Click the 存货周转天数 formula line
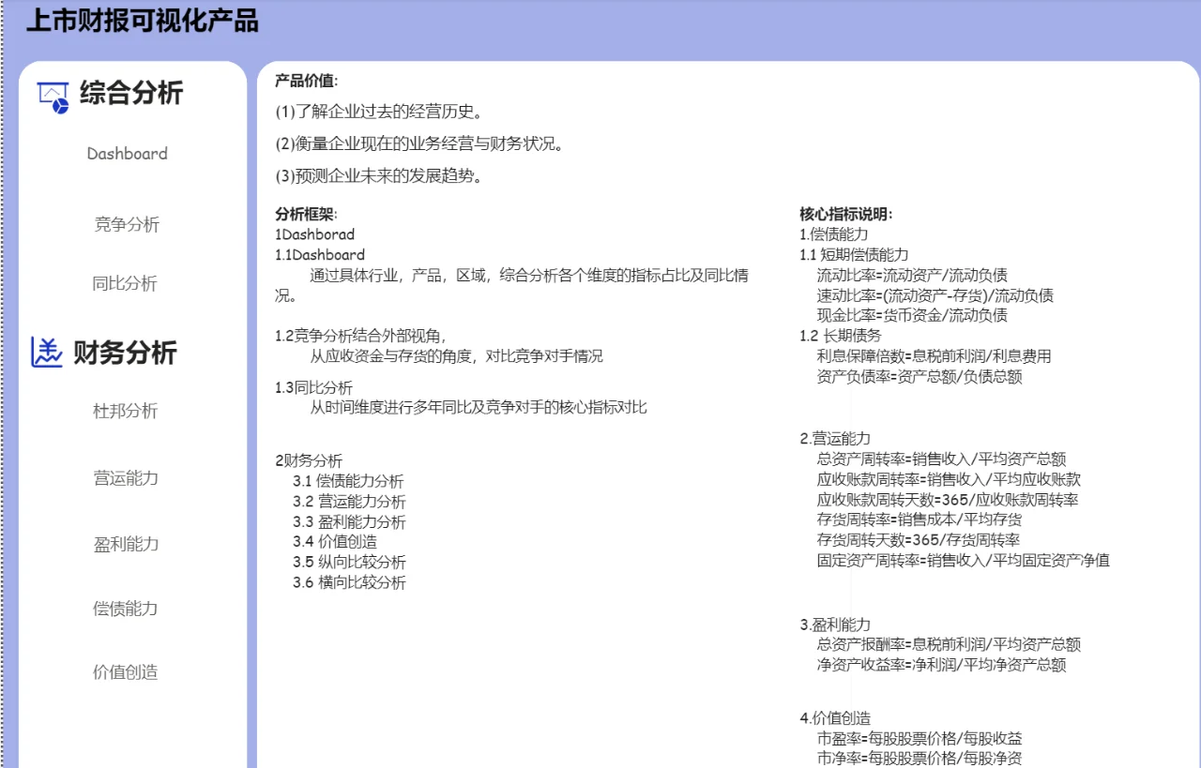 pyautogui.click(x=919, y=539)
